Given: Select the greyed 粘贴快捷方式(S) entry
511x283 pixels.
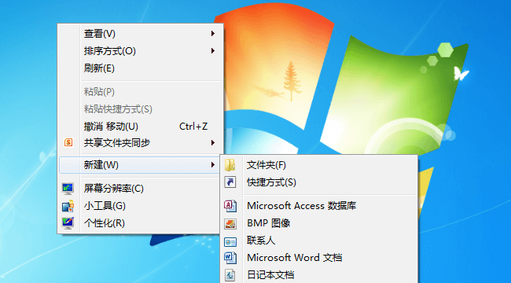Looking at the screenshot, I should coord(140,109).
